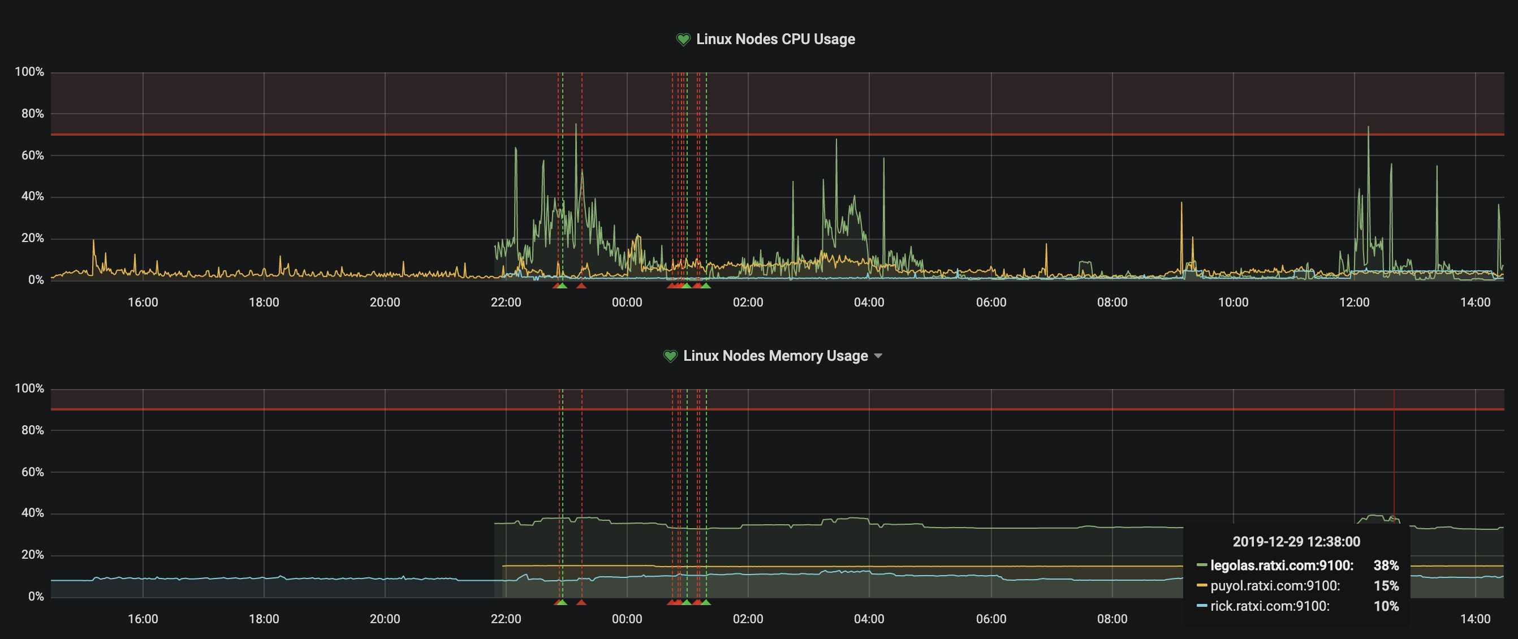Screen dimensions: 1518x639
Task: Click the legolas.ratxi.com:9100 entry in the tooltip
Action: (x=1281, y=565)
